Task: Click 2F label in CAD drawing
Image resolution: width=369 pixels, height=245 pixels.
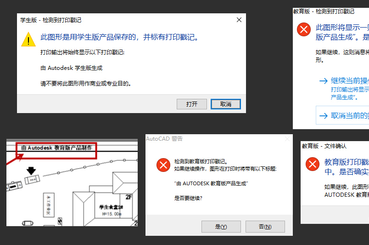Action: [129, 197]
